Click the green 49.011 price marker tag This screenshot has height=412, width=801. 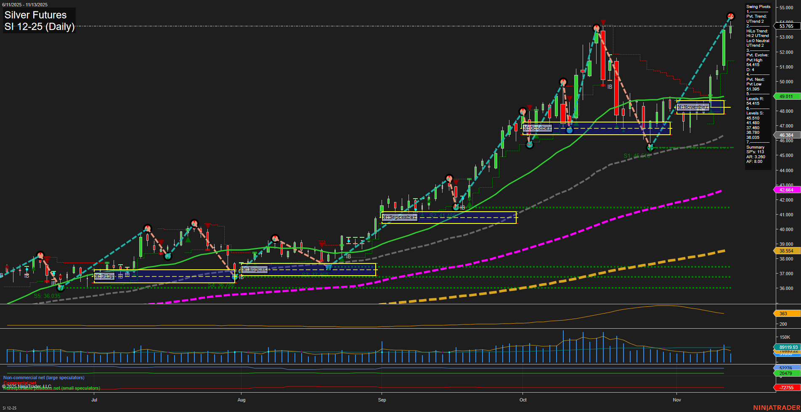(x=785, y=96)
